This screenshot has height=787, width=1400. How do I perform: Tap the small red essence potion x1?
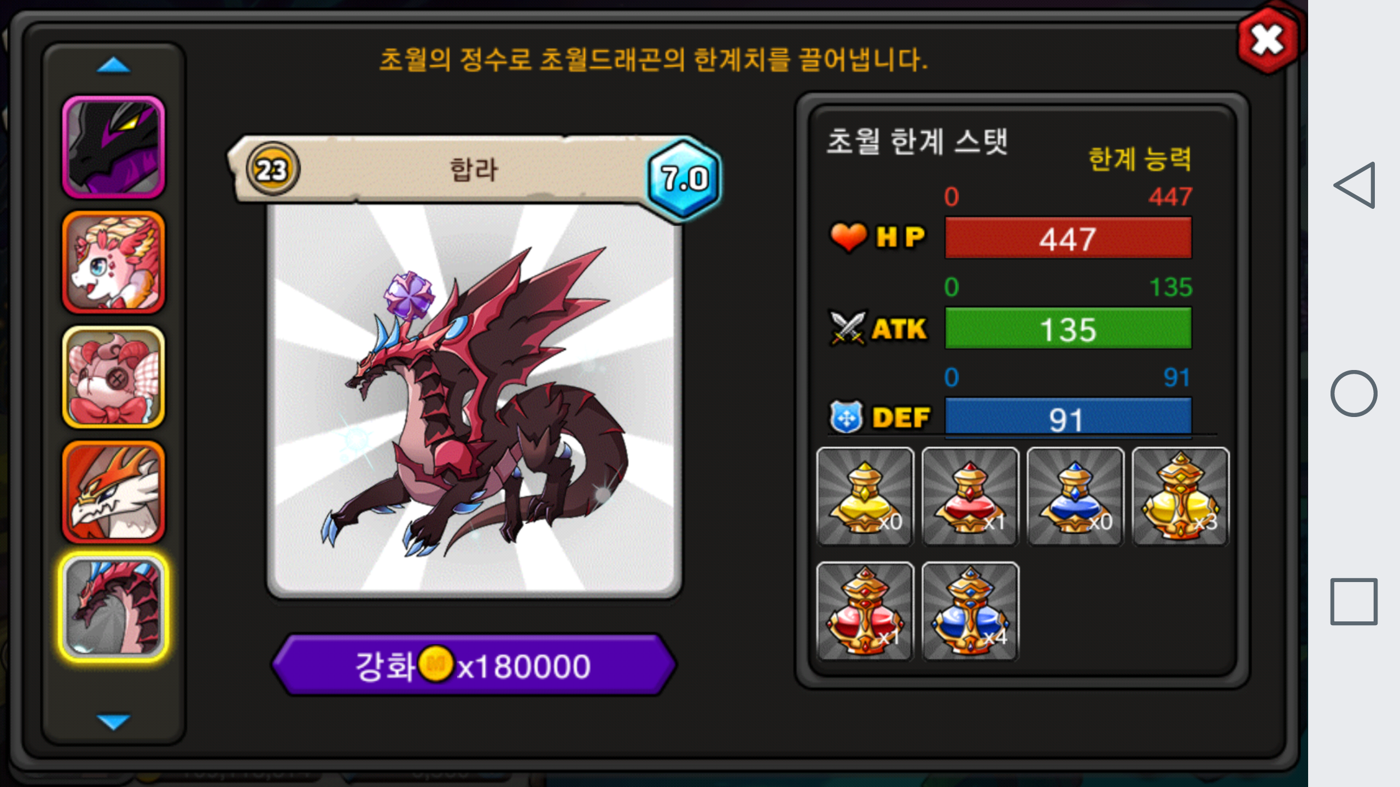(970, 496)
